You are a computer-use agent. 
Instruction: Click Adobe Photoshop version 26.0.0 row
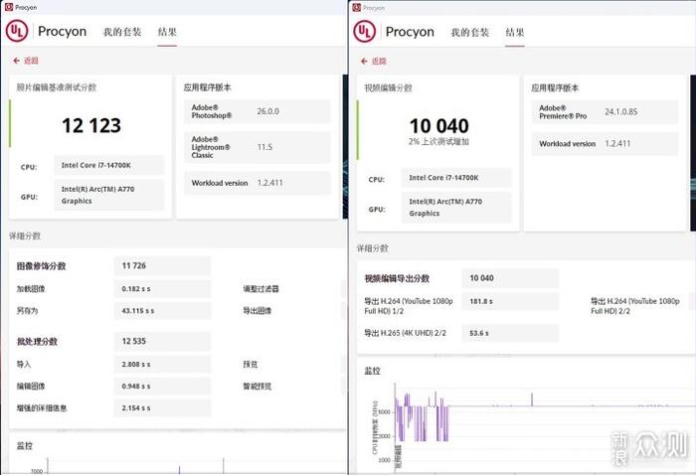(258, 111)
